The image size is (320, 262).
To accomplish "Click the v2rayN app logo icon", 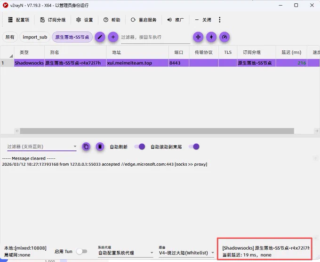I will pyautogui.click(x=6, y=5).
